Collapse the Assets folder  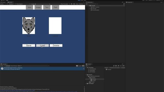(x=86, y=75)
